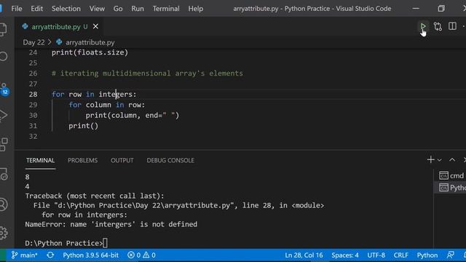Close the arryattribute.py tab
The image size is (466, 262).
(95, 26)
